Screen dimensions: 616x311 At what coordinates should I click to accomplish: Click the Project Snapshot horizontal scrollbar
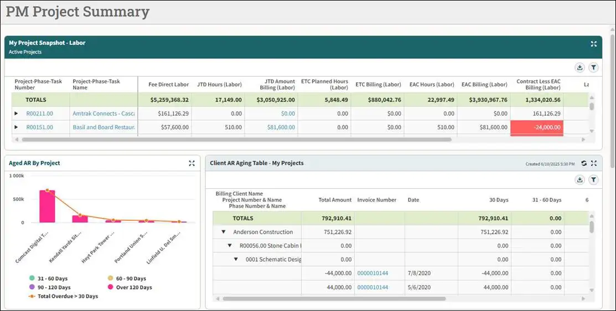coord(236,139)
